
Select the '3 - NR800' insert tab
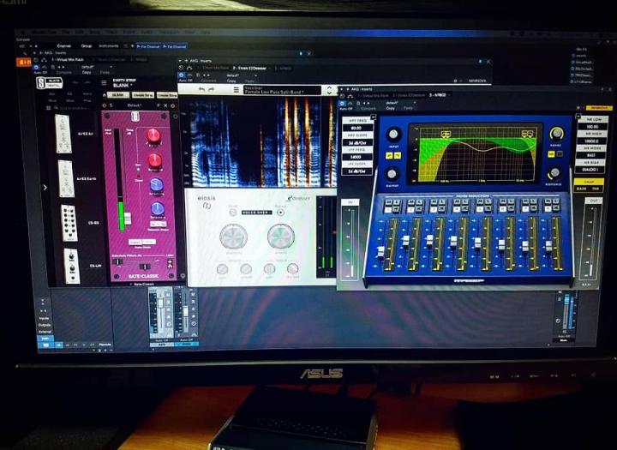click(437, 95)
